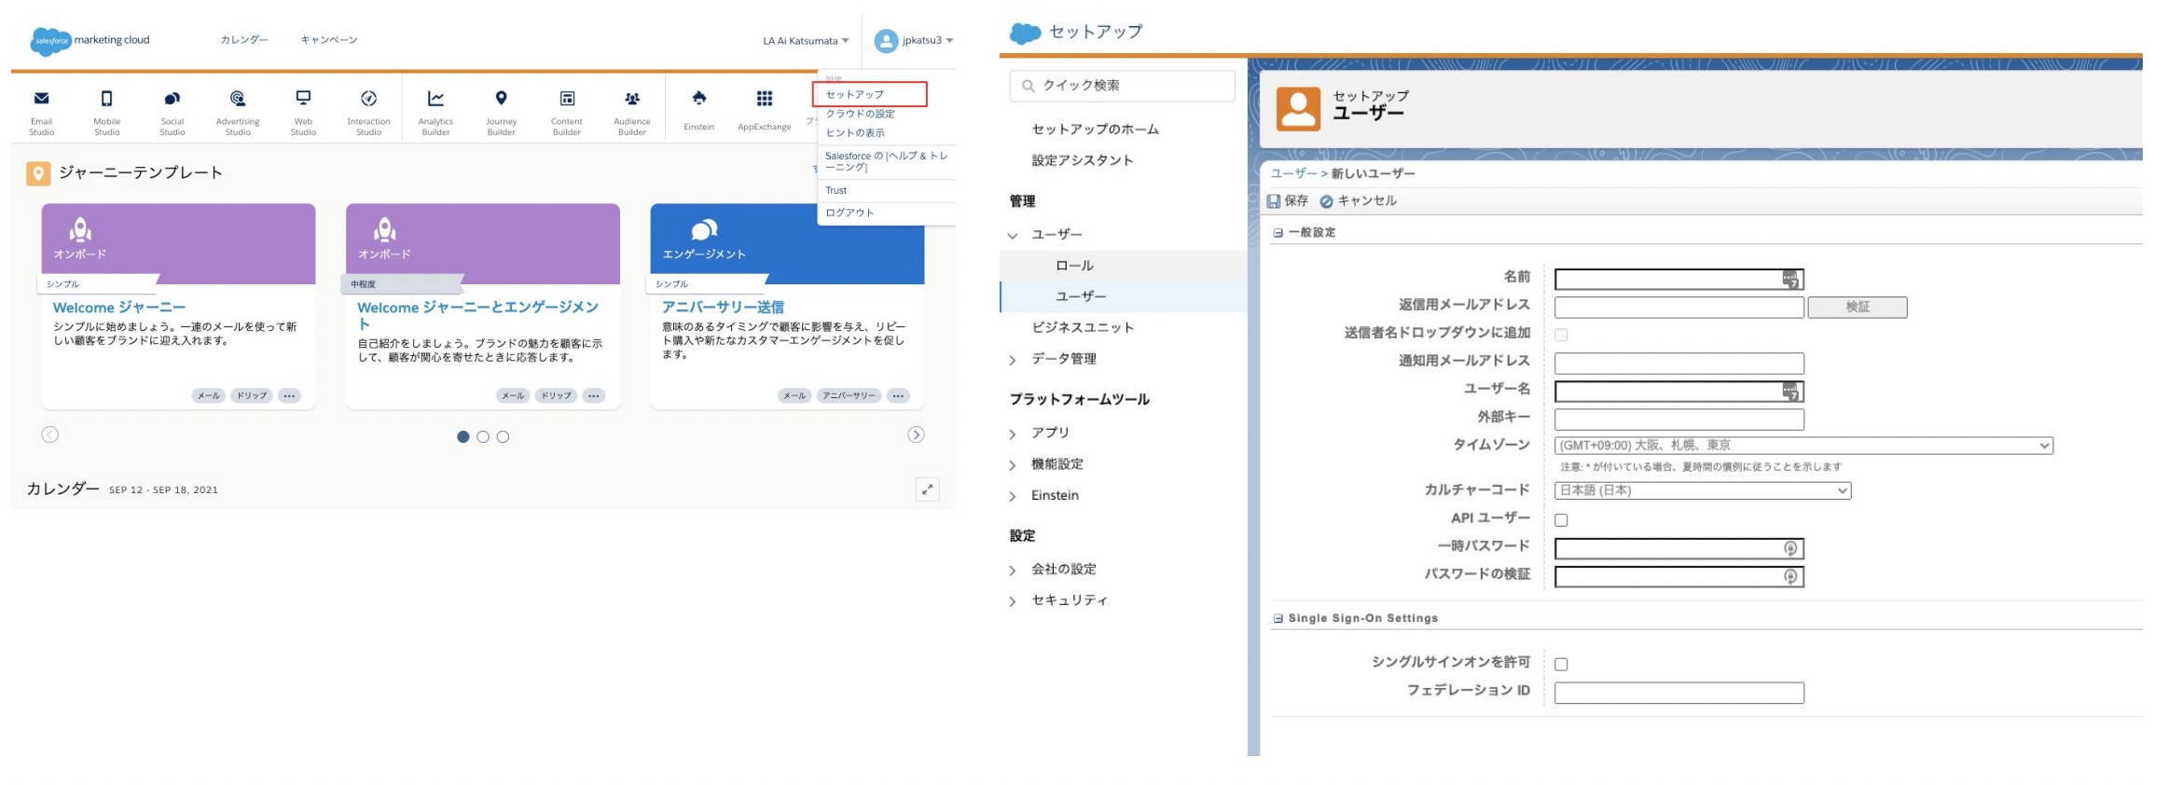Viewport: 2167px width, 785px height.
Task: Open Content Builder
Action: click(x=566, y=112)
